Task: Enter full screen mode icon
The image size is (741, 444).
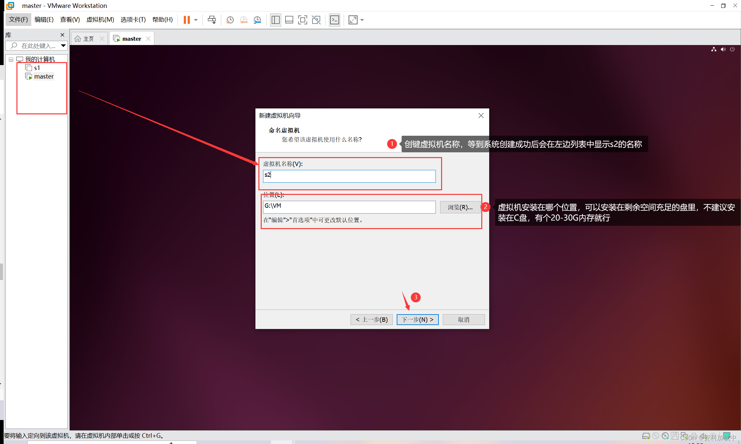Action: [x=303, y=20]
